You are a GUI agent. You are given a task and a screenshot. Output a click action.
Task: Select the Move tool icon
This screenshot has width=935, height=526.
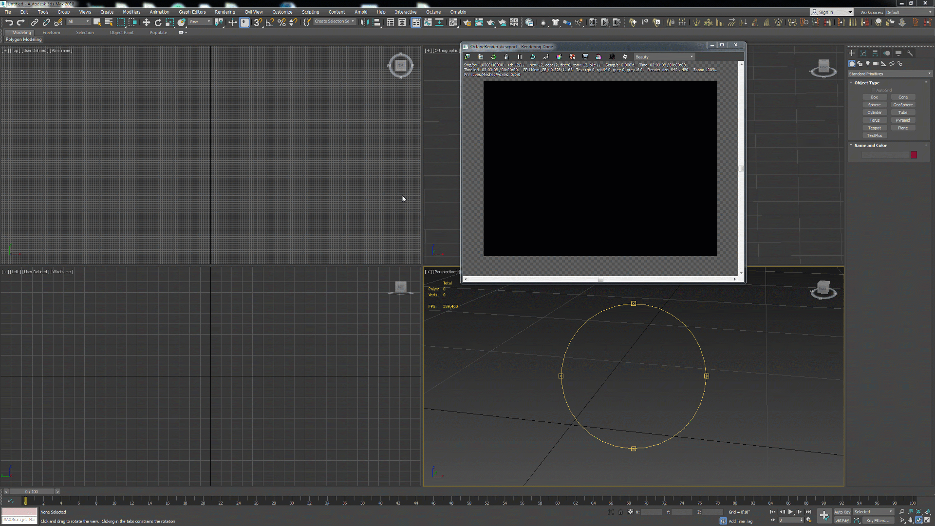[x=146, y=22]
